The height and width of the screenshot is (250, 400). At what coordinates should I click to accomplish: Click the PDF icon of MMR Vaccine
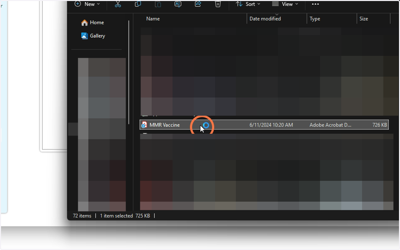pos(144,125)
